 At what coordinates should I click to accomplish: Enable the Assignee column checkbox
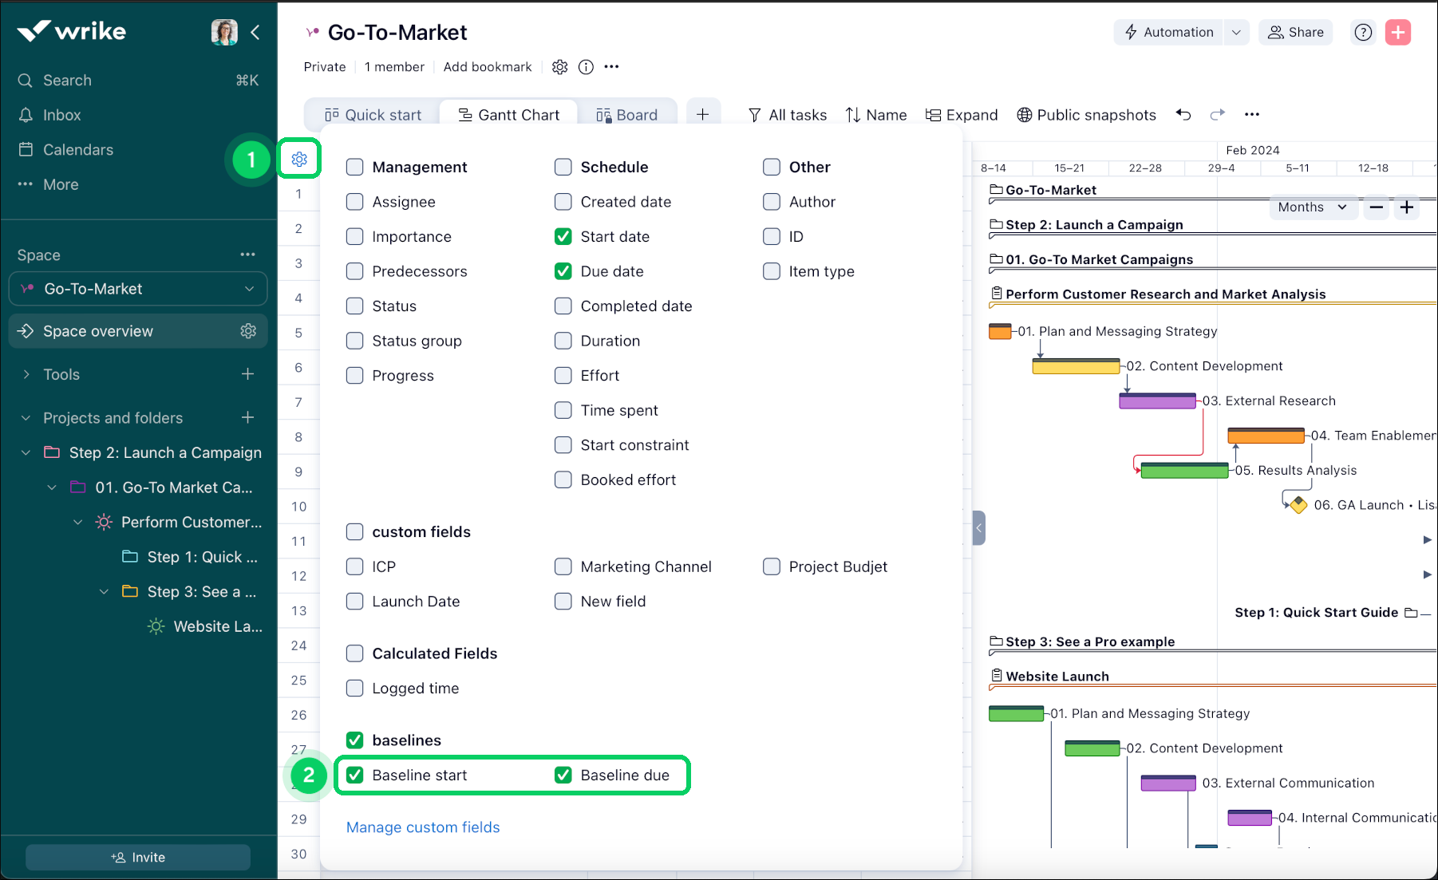pos(355,202)
